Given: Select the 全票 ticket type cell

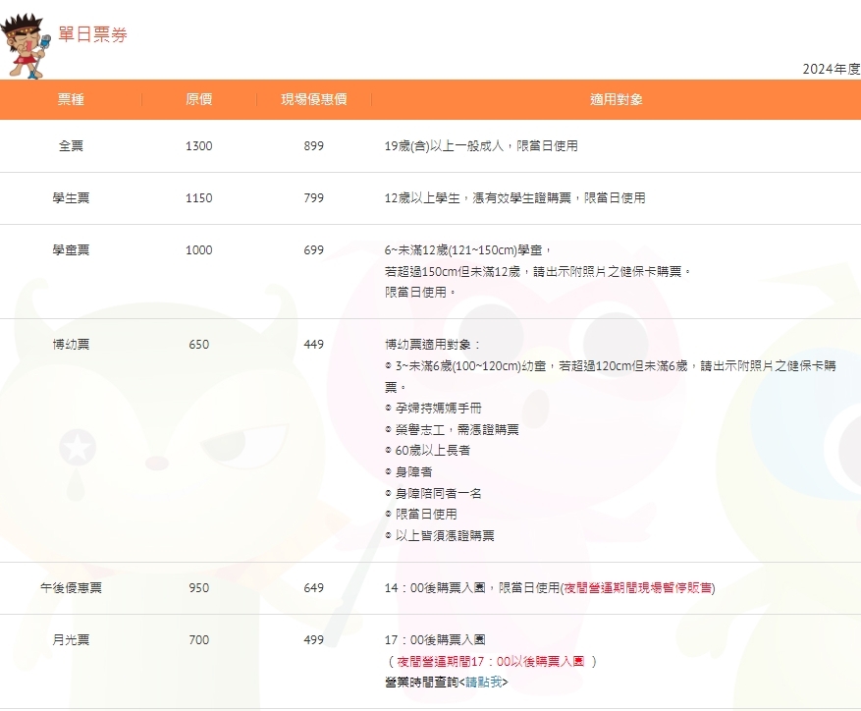Looking at the screenshot, I should click(71, 146).
